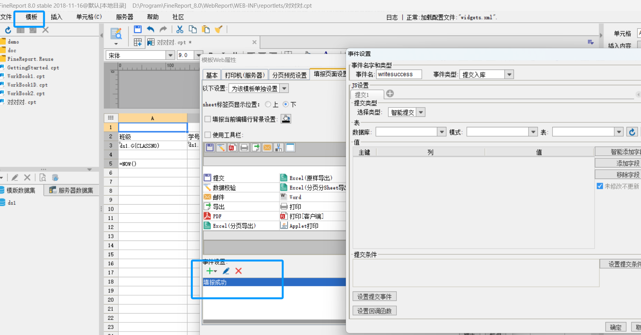641x335 pixels.
Task: Open the 模板 menu
Action: click(x=31, y=17)
